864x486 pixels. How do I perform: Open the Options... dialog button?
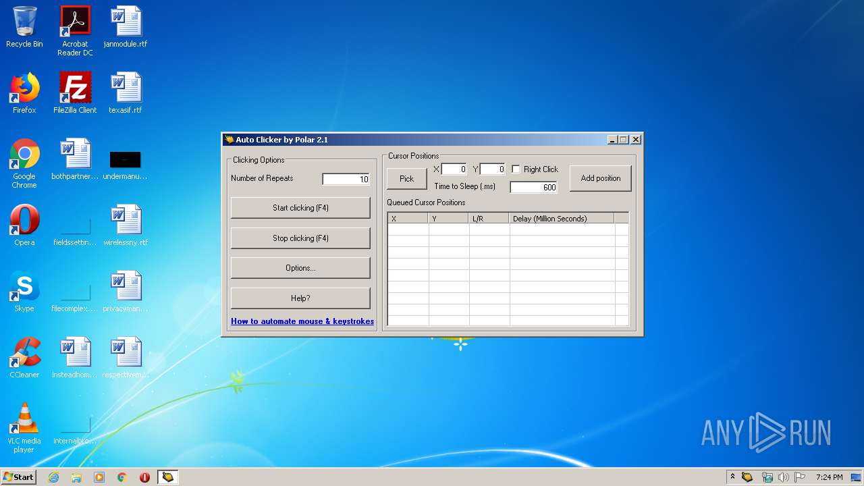[x=300, y=268]
